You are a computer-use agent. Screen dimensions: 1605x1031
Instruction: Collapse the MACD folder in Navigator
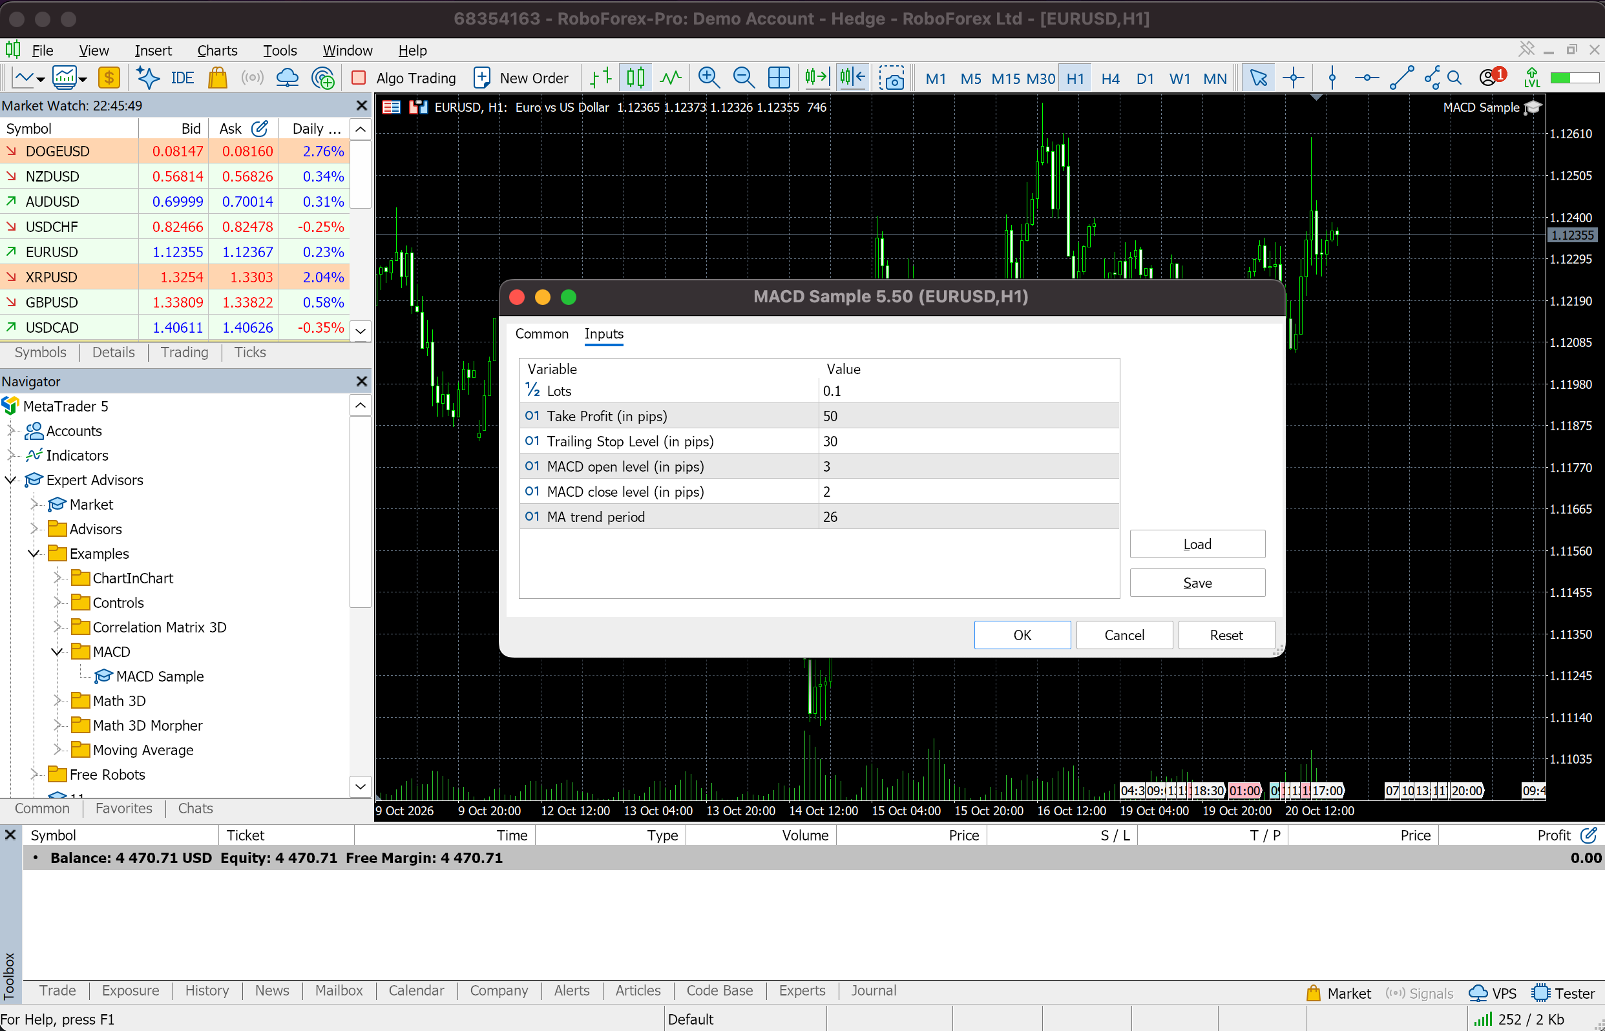57,652
